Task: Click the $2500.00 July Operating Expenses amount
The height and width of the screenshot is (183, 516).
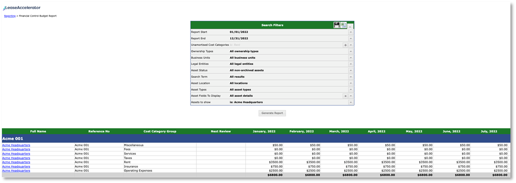Action: click(x=501, y=170)
